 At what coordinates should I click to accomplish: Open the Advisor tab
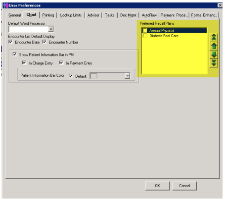click(x=93, y=15)
